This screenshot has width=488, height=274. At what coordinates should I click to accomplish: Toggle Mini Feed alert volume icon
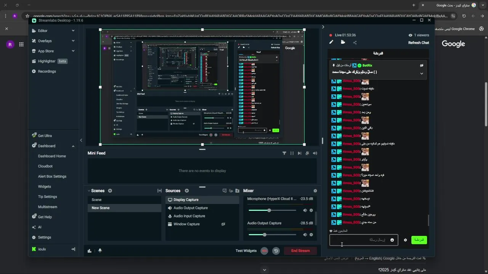click(315, 153)
